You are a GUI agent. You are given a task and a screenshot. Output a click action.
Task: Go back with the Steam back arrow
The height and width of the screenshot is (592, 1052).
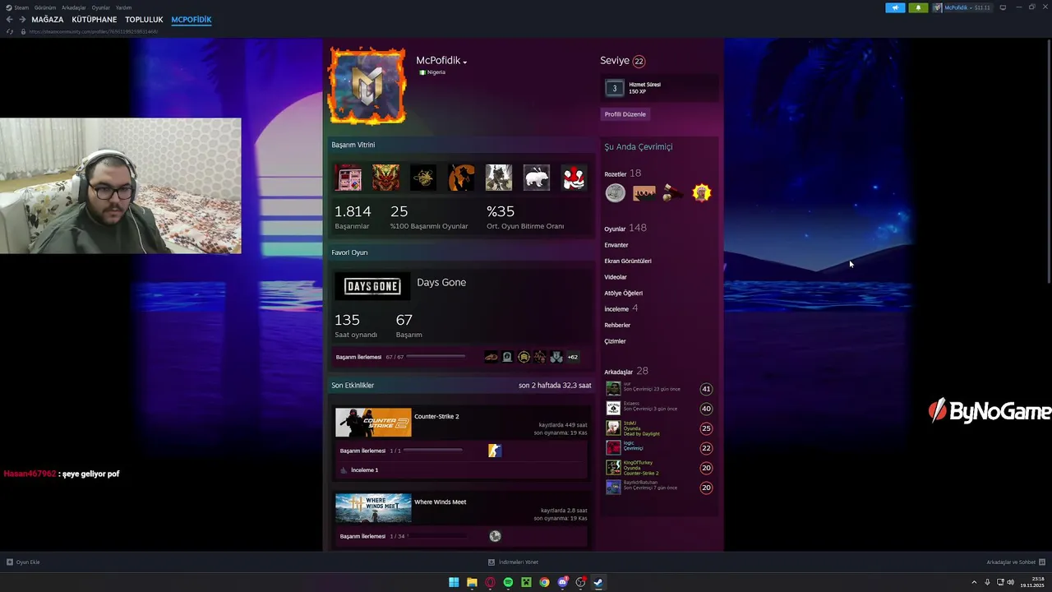(10, 20)
